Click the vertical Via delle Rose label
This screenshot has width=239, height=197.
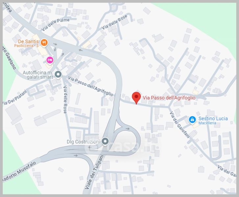65,99
